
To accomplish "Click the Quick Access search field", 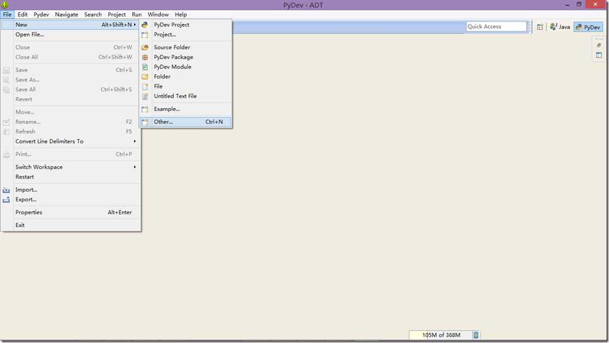I will [x=496, y=26].
